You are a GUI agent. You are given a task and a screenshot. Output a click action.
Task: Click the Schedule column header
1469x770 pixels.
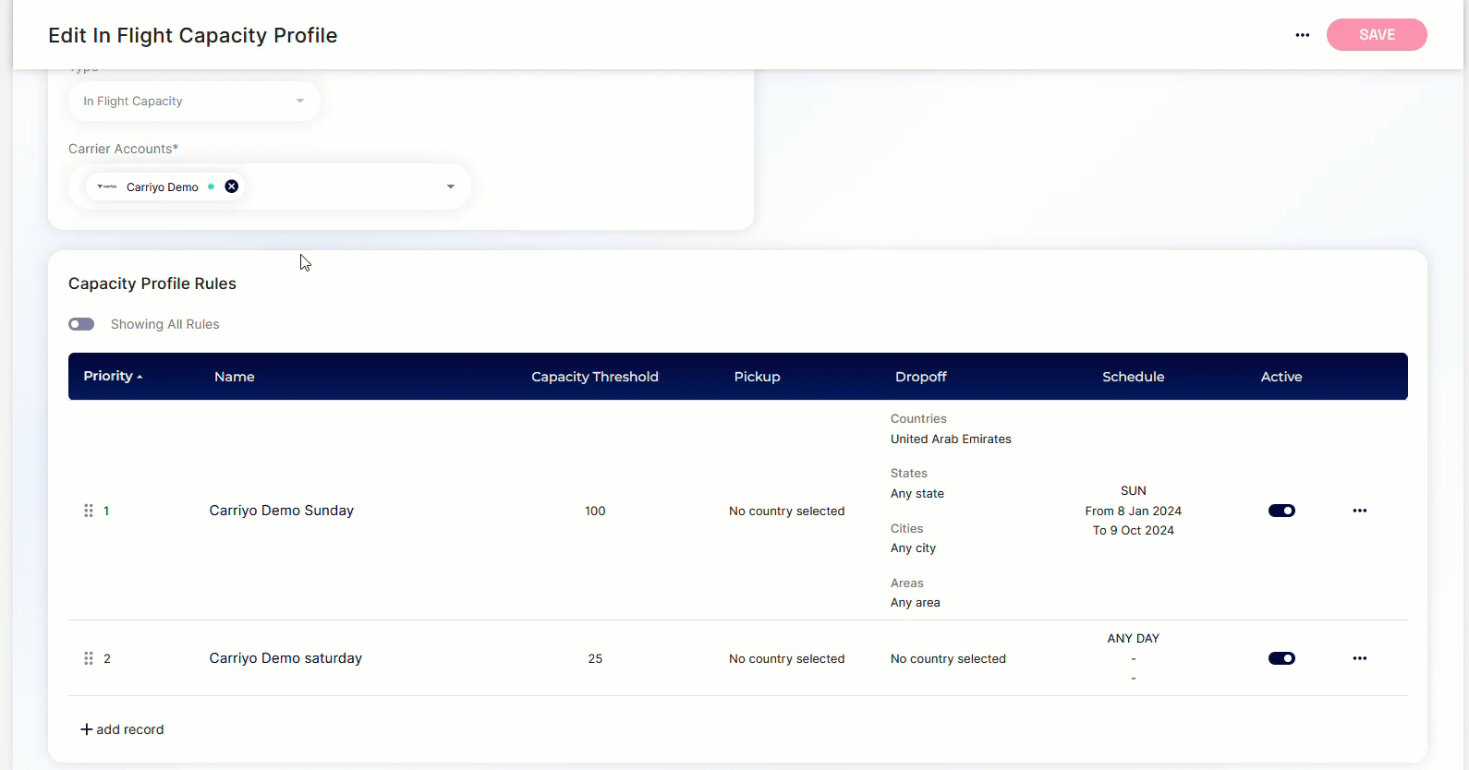(1133, 377)
